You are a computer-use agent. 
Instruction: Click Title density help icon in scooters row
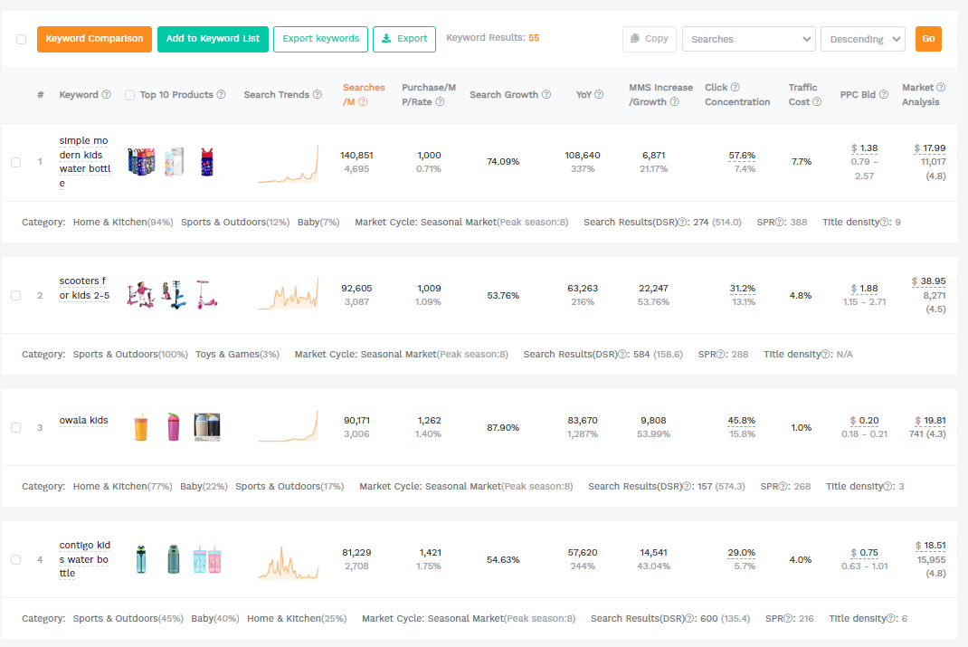coord(826,355)
